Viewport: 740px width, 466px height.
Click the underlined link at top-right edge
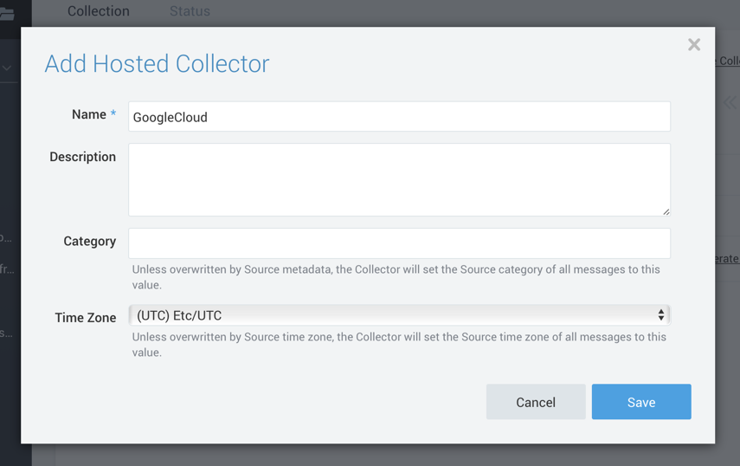click(728, 61)
